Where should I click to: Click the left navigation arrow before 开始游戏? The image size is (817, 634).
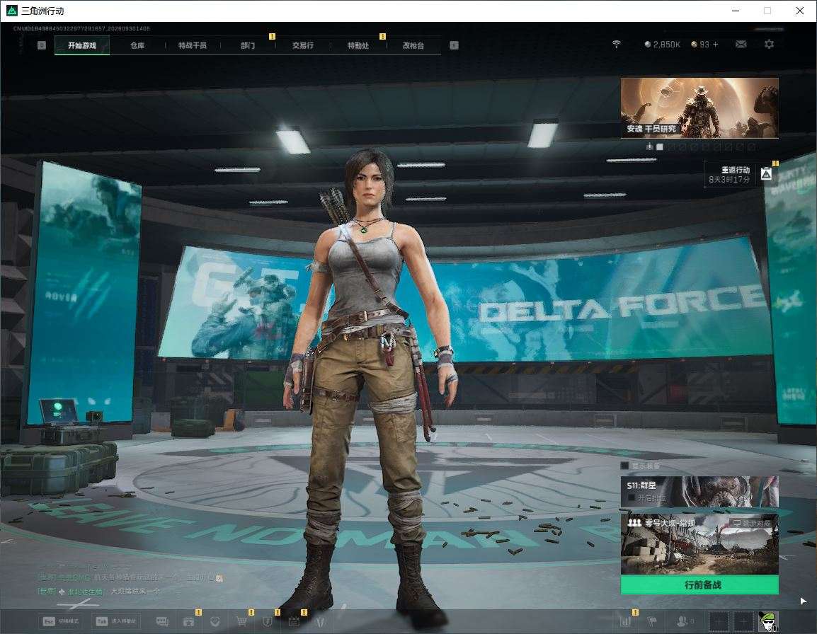42,45
